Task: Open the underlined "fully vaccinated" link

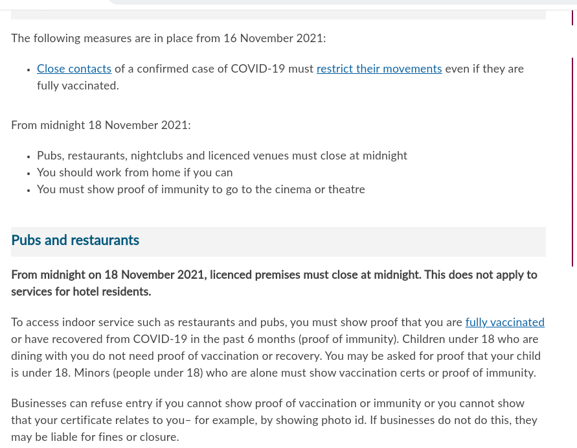Action: click(504, 323)
